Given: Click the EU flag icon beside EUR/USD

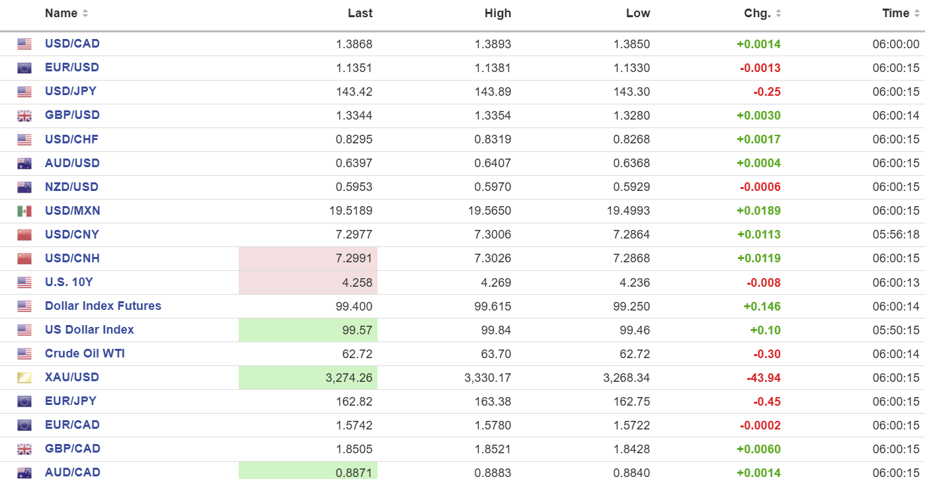Looking at the screenshot, I should (24, 68).
